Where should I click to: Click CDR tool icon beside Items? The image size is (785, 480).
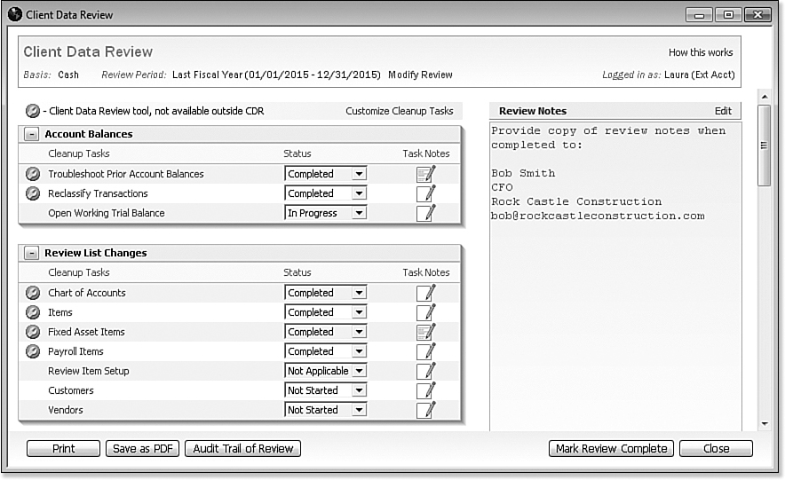point(33,312)
